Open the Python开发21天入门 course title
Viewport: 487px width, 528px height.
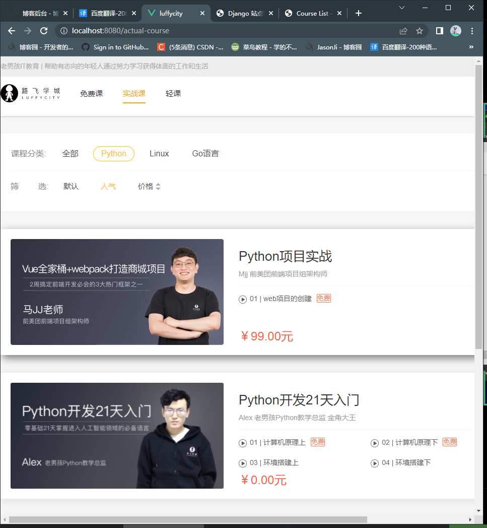coord(299,400)
